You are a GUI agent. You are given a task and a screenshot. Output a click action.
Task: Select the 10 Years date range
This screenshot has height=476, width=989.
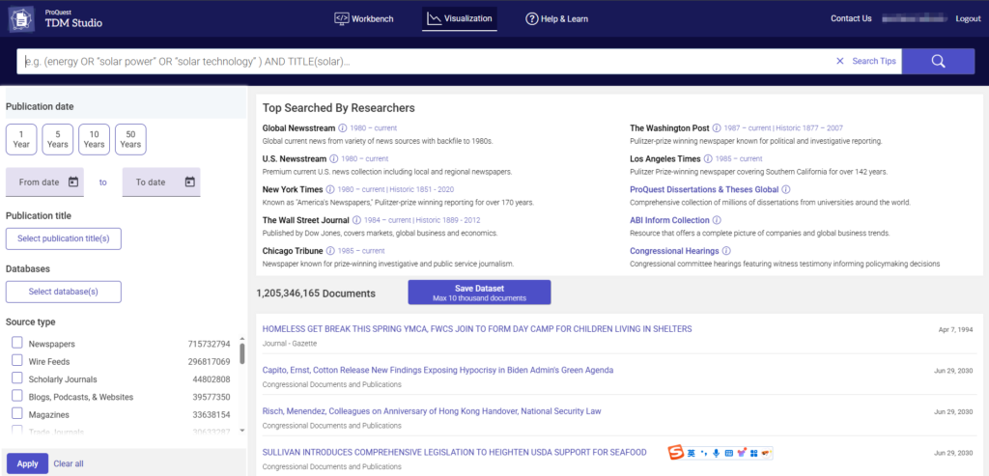click(x=94, y=139)
